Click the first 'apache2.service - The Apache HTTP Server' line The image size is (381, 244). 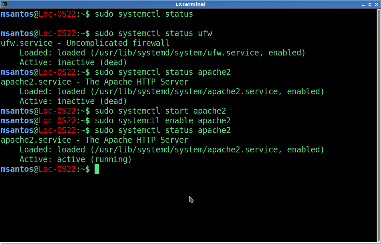pos(94,82)
